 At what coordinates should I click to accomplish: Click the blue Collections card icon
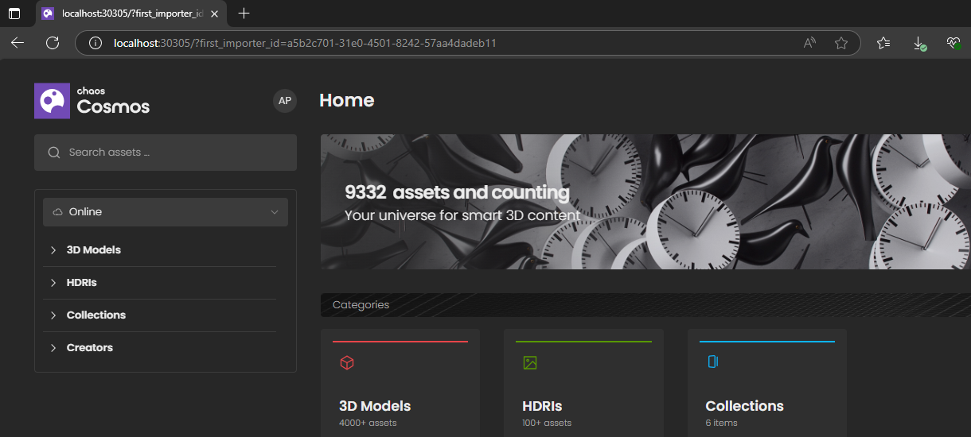713,362
